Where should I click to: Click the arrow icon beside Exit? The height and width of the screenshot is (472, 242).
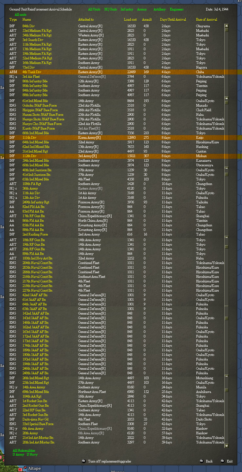223,461
